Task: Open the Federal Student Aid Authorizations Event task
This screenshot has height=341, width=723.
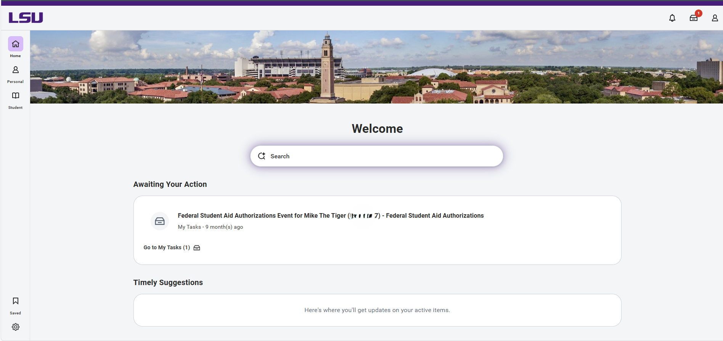Action: click(330, 216)
